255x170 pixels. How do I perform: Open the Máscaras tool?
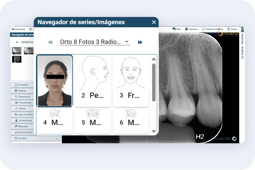(x=22, y=126)
